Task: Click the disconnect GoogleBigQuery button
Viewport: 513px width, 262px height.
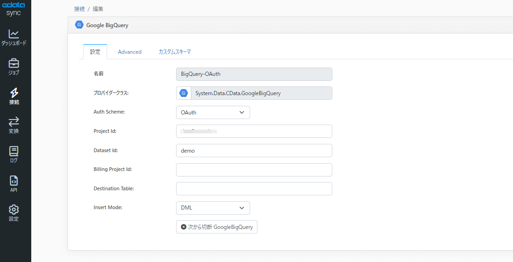Action: (217, 227)
